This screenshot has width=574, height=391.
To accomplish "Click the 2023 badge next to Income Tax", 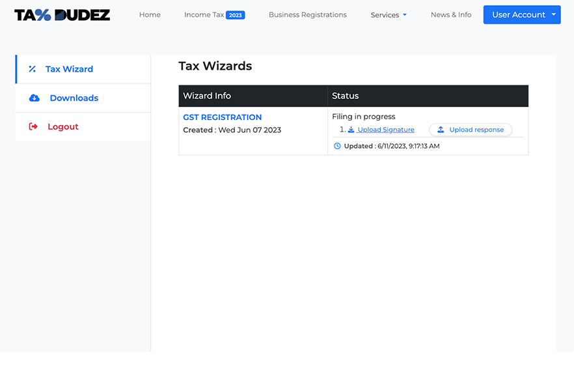I will (x=235, y=15).
